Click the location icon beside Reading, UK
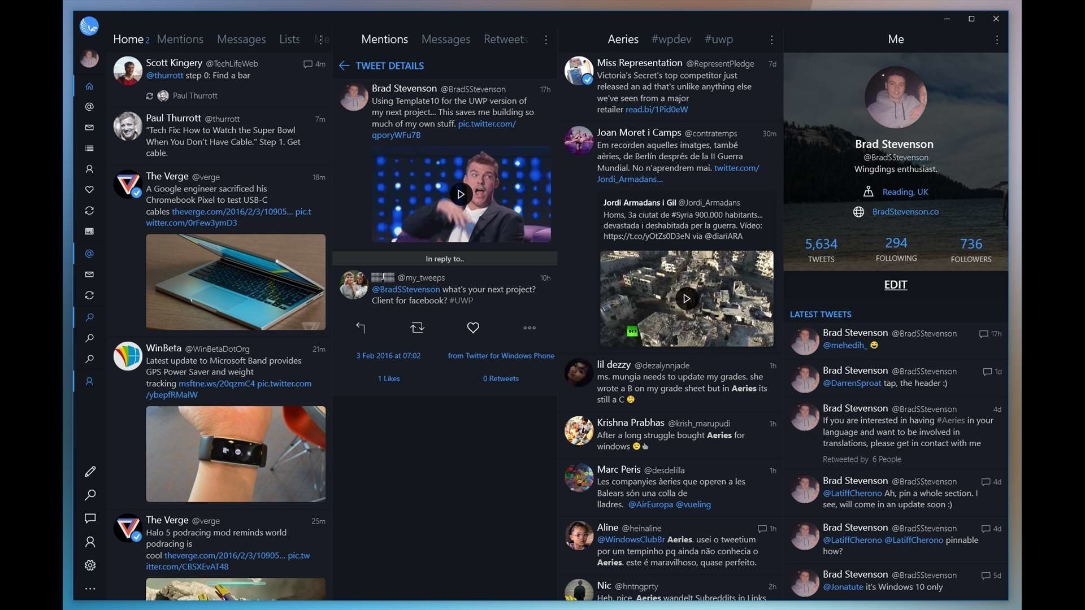Screen dimensions: 1085x610 pyautogui.click(x=868, y=192)
